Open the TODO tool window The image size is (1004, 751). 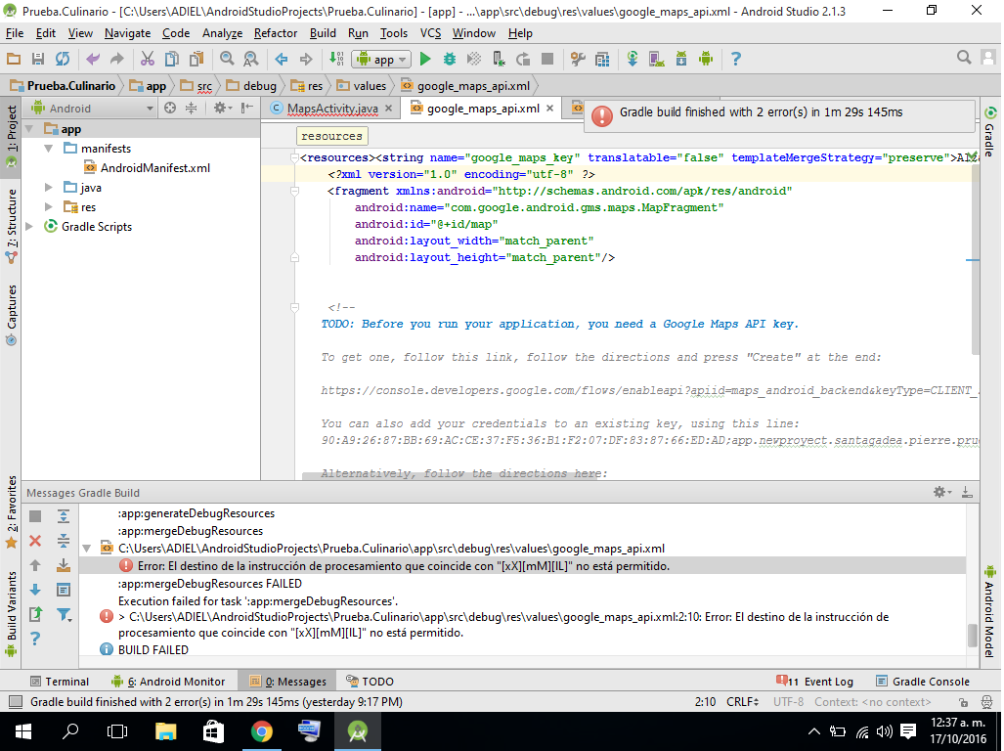pos(371,682)
